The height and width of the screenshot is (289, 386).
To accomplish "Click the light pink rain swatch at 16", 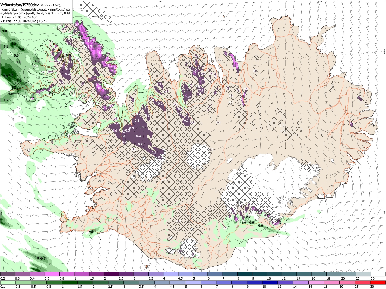I will click(316, 282).
